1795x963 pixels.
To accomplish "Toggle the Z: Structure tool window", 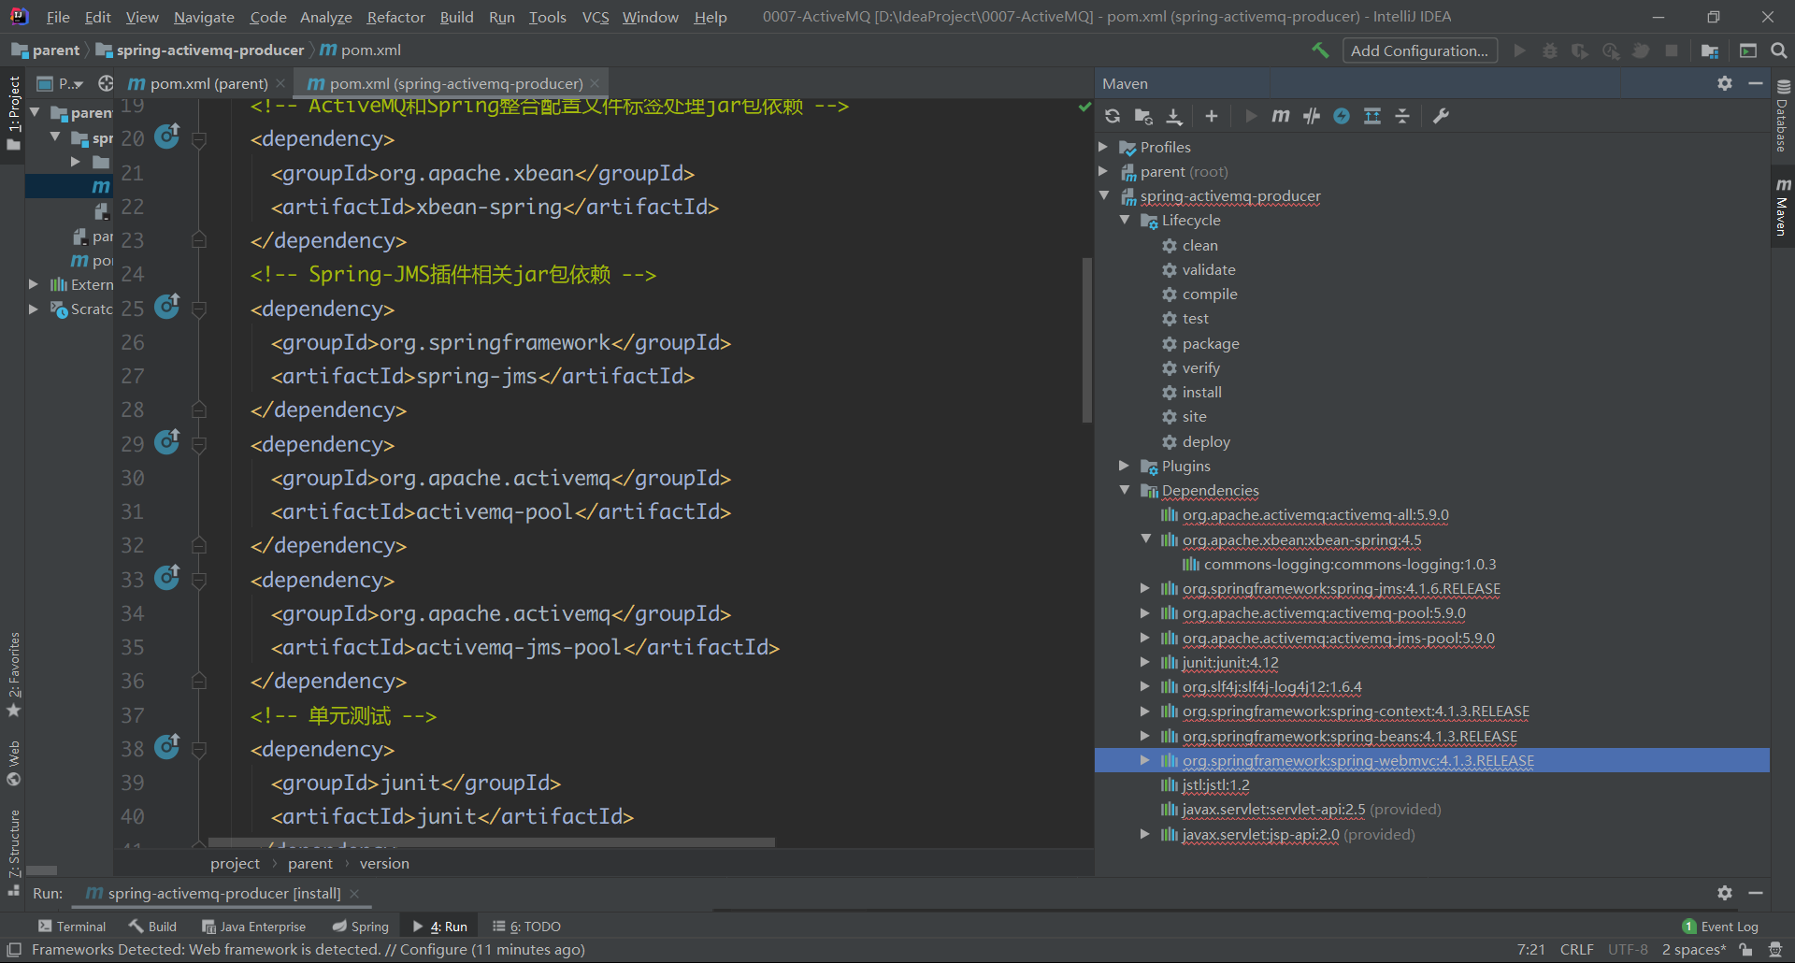I will point(13,851).
